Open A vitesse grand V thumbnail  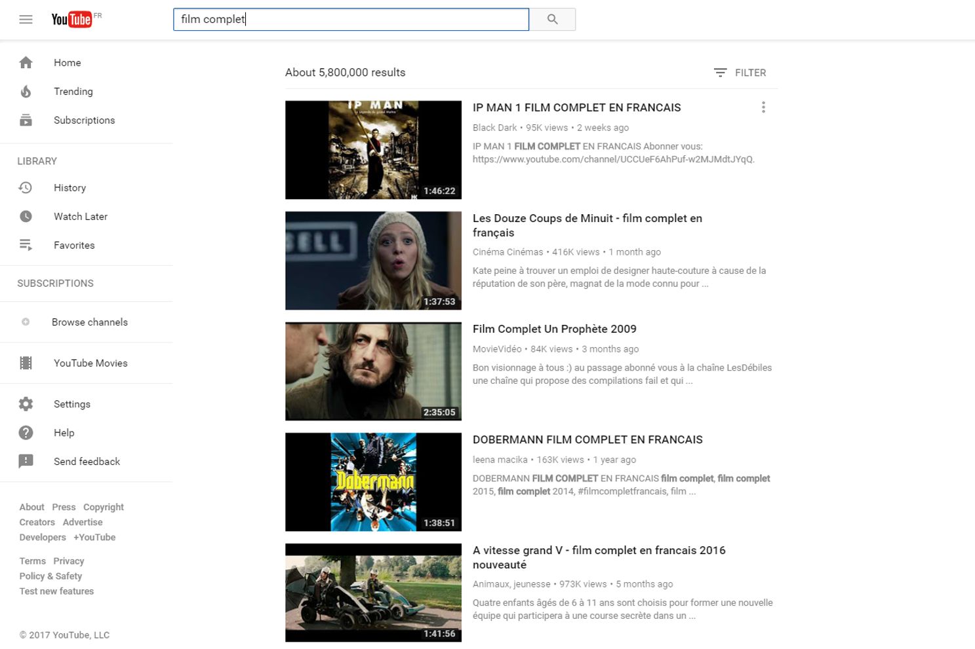(x=373, y=593)
